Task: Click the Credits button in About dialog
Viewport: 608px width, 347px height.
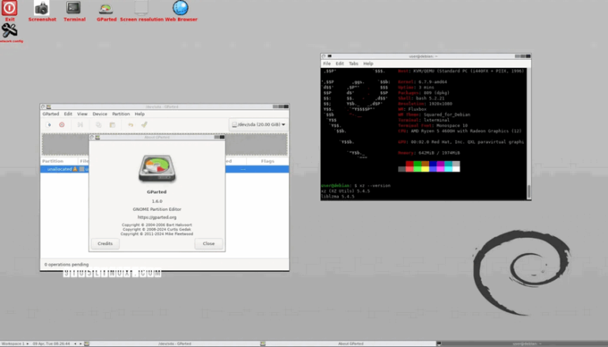Action: point(104,243)
